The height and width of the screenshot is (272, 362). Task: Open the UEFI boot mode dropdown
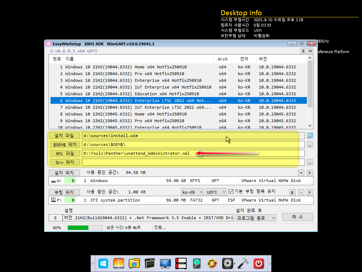(x=216, y=192)
